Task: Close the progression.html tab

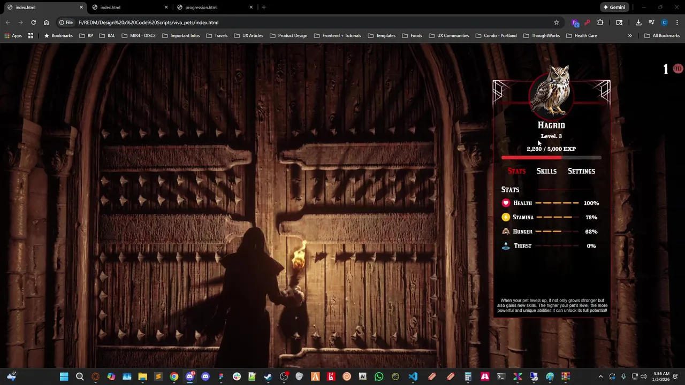Action: pyautogui.click(x=251, y=7)
